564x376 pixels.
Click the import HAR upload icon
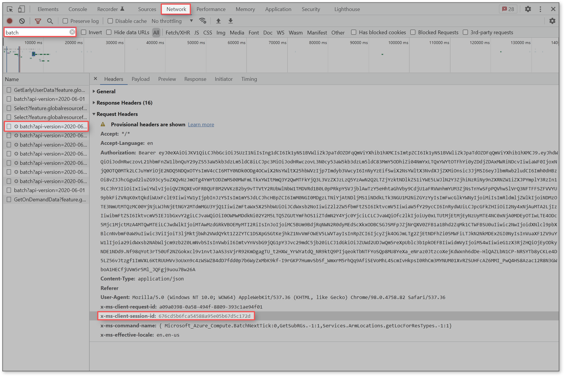(x=218, y=21)
